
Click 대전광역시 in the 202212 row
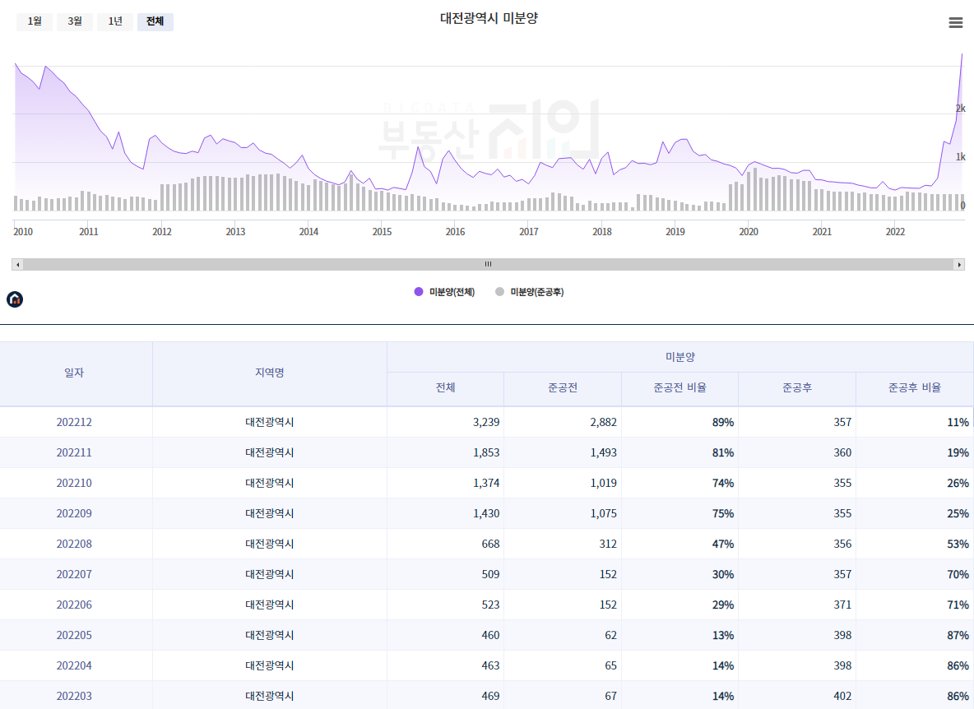[270, 422]
